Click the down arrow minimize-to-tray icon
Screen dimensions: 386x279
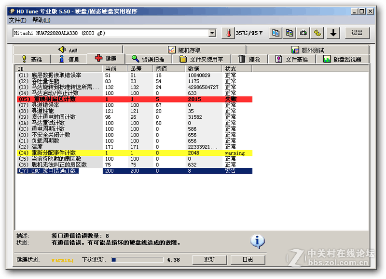(333, 33)
